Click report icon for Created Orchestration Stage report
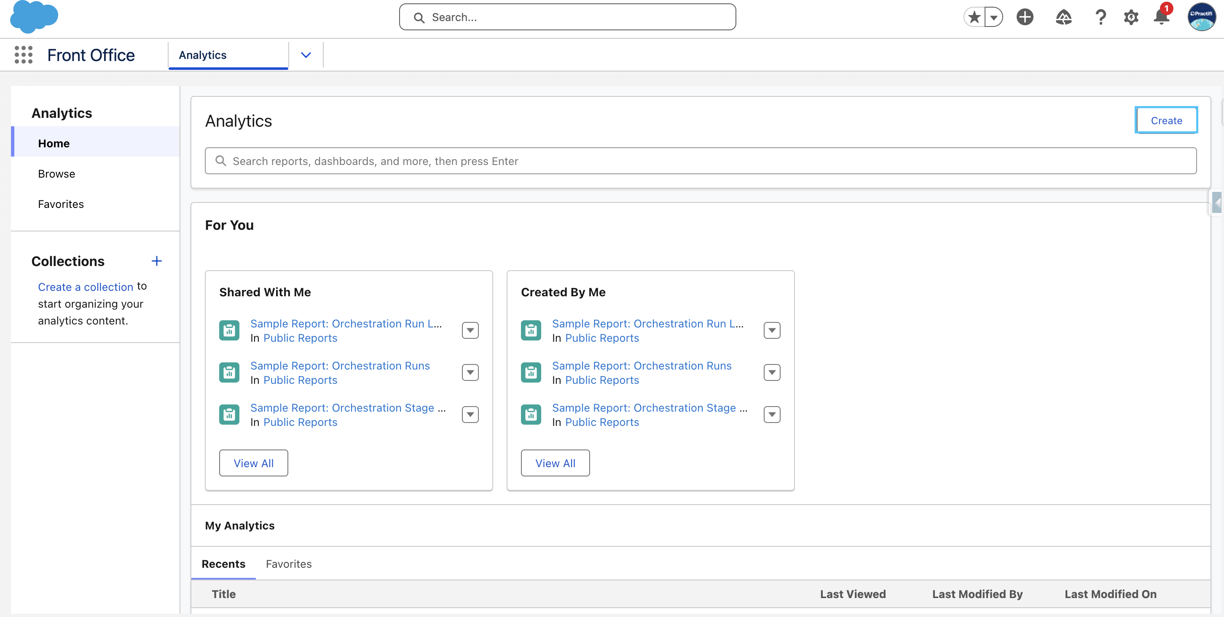 pos(531,415)
